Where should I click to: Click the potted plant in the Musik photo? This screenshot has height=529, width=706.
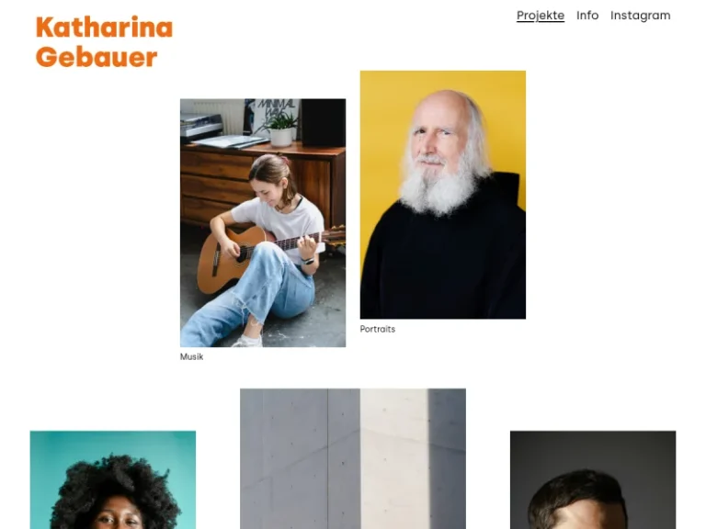tap(280, 129)
